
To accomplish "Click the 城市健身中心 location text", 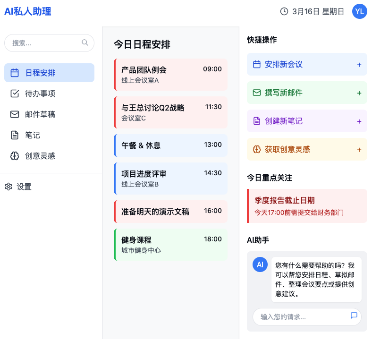I will click(x=141, y=250).
